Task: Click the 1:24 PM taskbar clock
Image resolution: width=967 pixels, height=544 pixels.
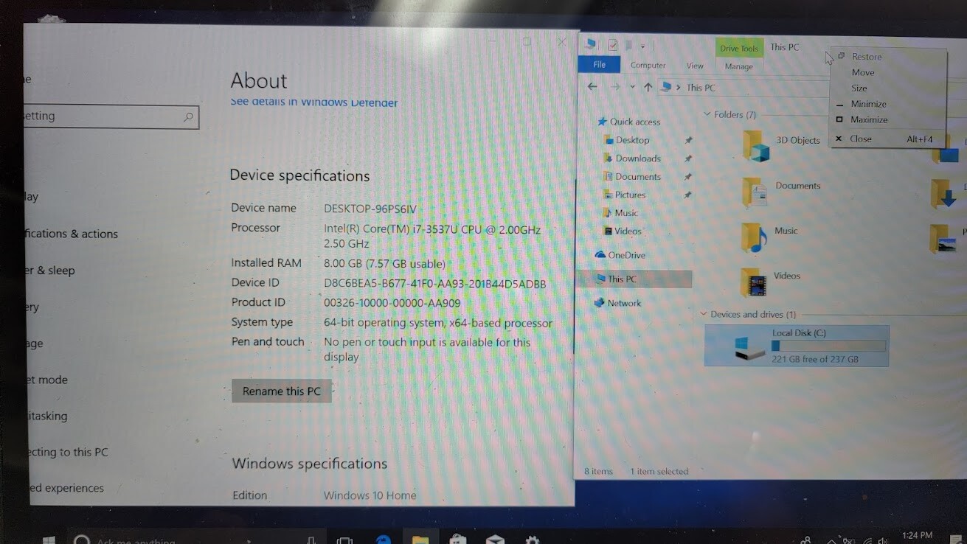Action: click(917, 536)
